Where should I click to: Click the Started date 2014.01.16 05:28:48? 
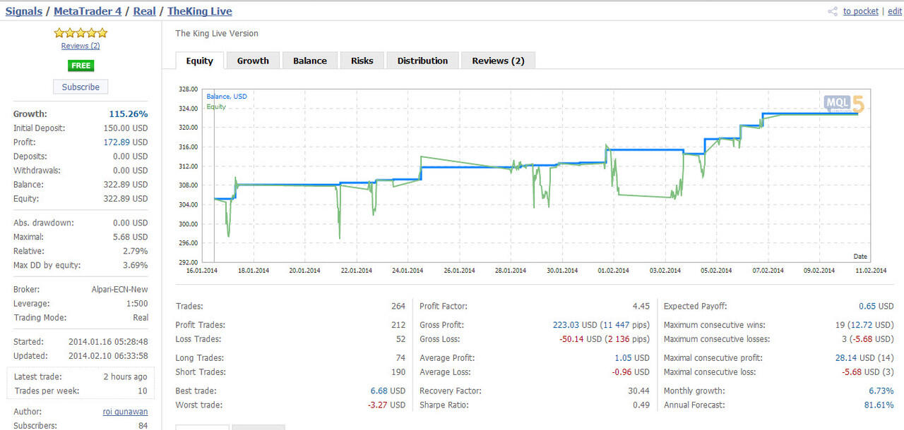click(x=108, y=341)
